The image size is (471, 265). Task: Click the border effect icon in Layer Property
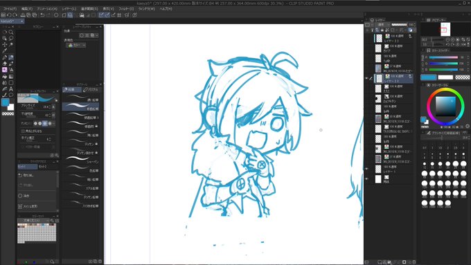pyautogui.click(x=82, y=35)
